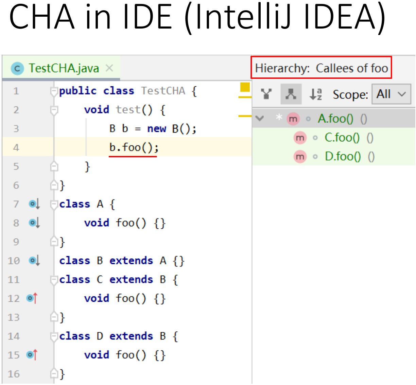The height and width of the screenshot is (385, 416).
Task: Select the TestCHA.java editor tab
Action: (62, 68)
